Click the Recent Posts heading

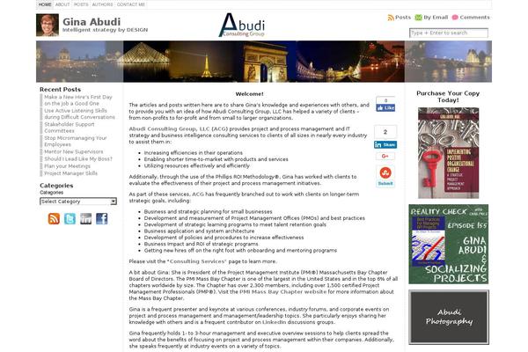coord(60,90)
